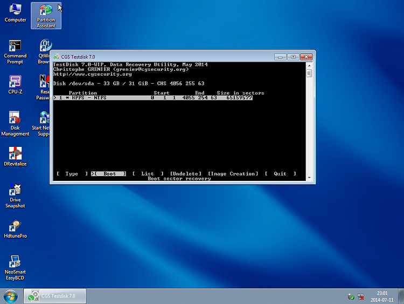Click the console scrollbar down arrow
Image resolution: width=404 pixels, height=304 pixels.
pos(309,178)
